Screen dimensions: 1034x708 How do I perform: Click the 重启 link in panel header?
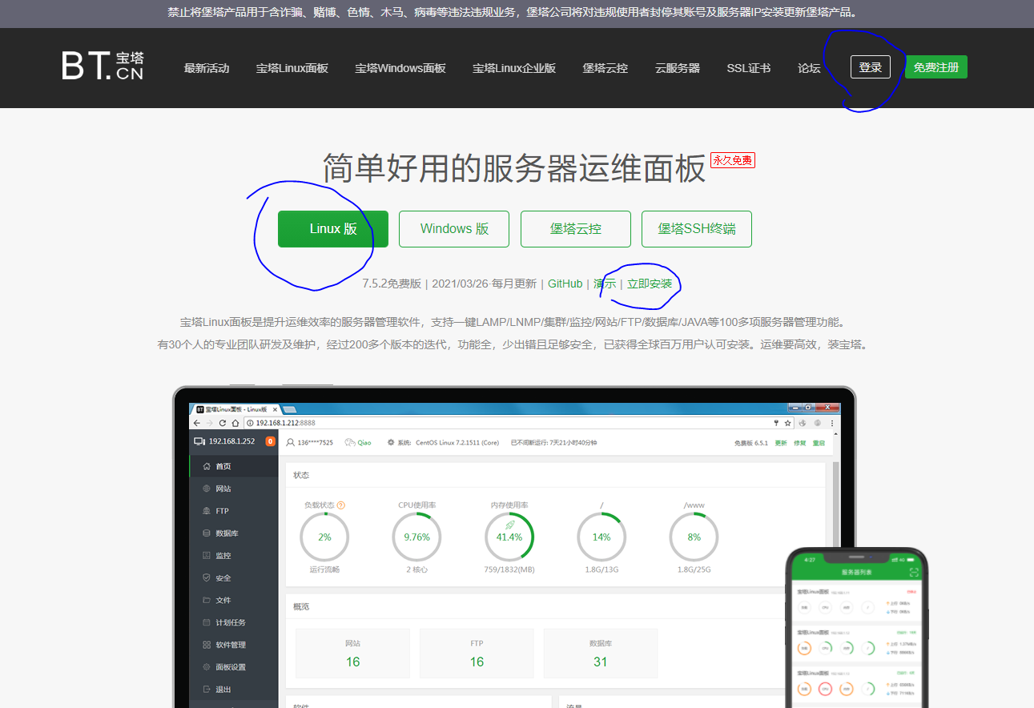819,443
